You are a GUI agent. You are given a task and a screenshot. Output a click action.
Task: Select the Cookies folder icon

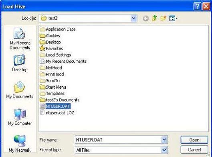tap(42, 36)
